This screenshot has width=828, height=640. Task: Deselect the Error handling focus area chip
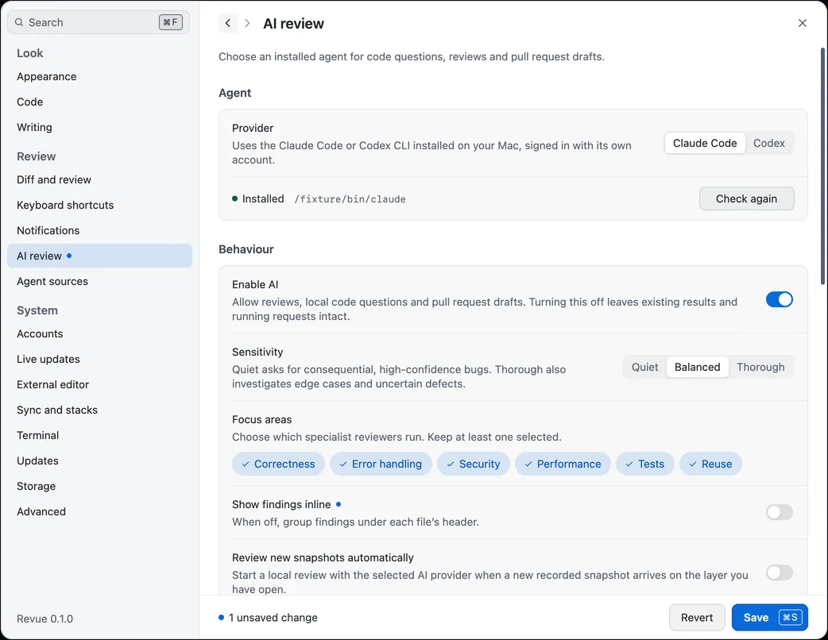(x=381, y=464)
